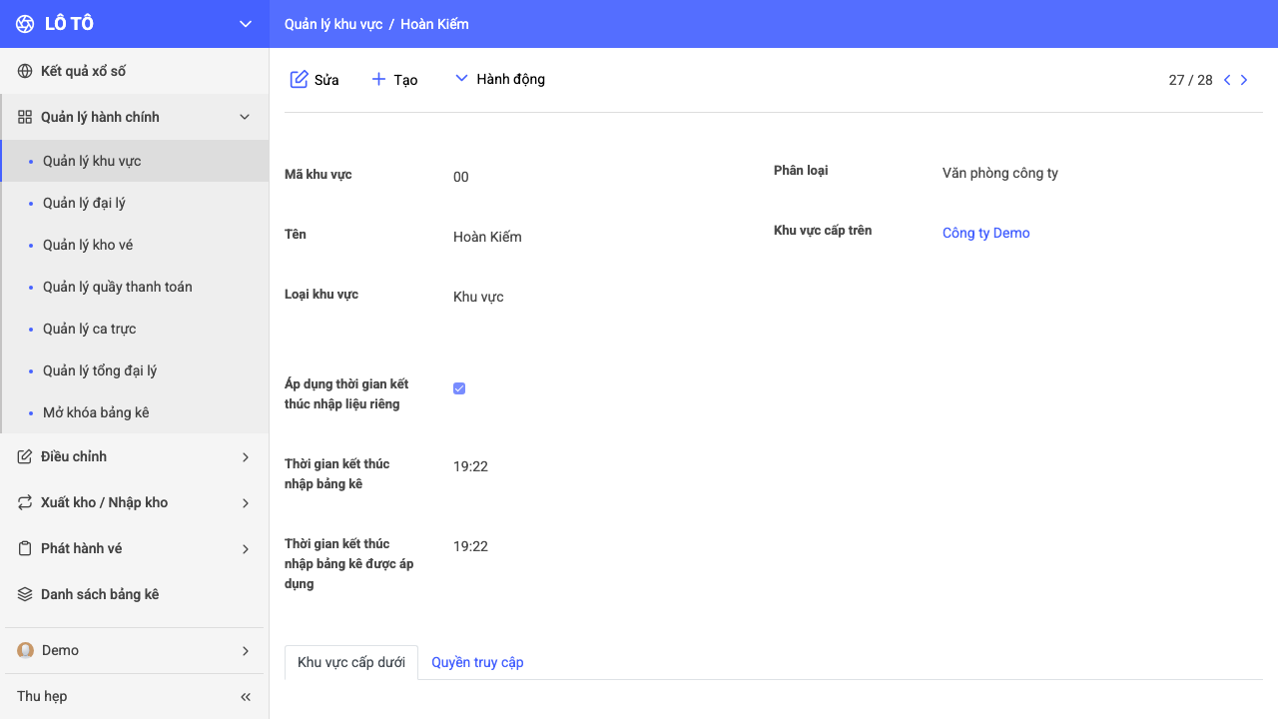Open the Công ty Demo link
The width and height of the screenshot is (1278, 719).
pyautogui.click(x=985, y=233)
